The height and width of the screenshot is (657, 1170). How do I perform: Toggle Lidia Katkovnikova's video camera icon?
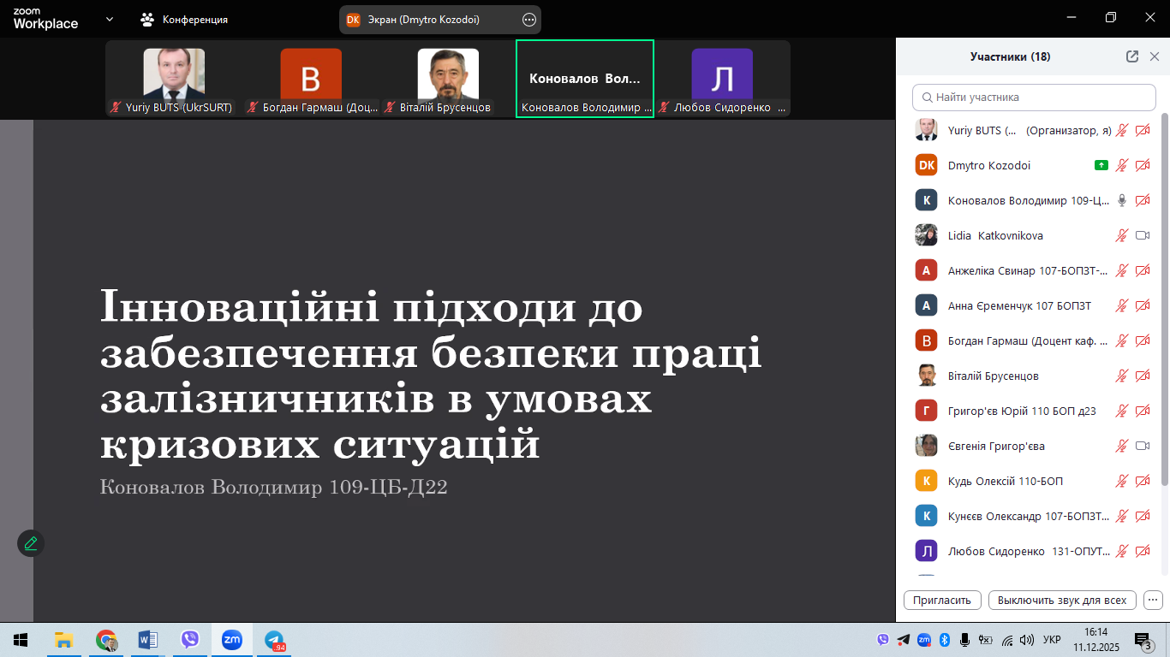[x=1142, y=235]
